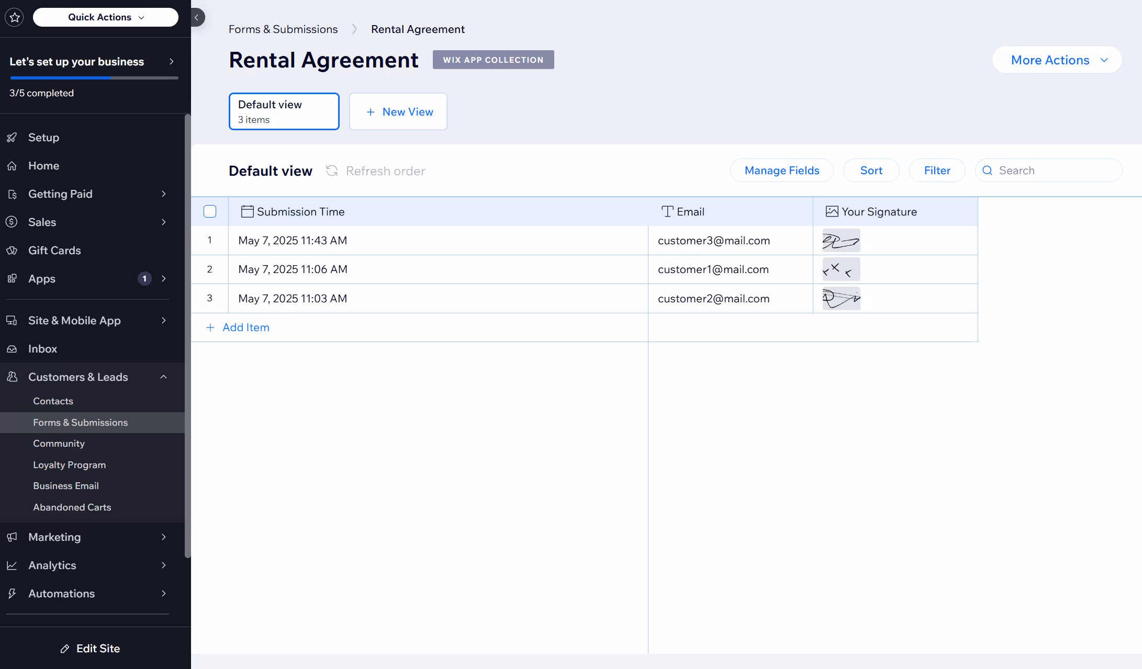Expand the Quick Actions menu
Image resolution: width=1142 pixels, height=669 pixels.
[105, 17]
